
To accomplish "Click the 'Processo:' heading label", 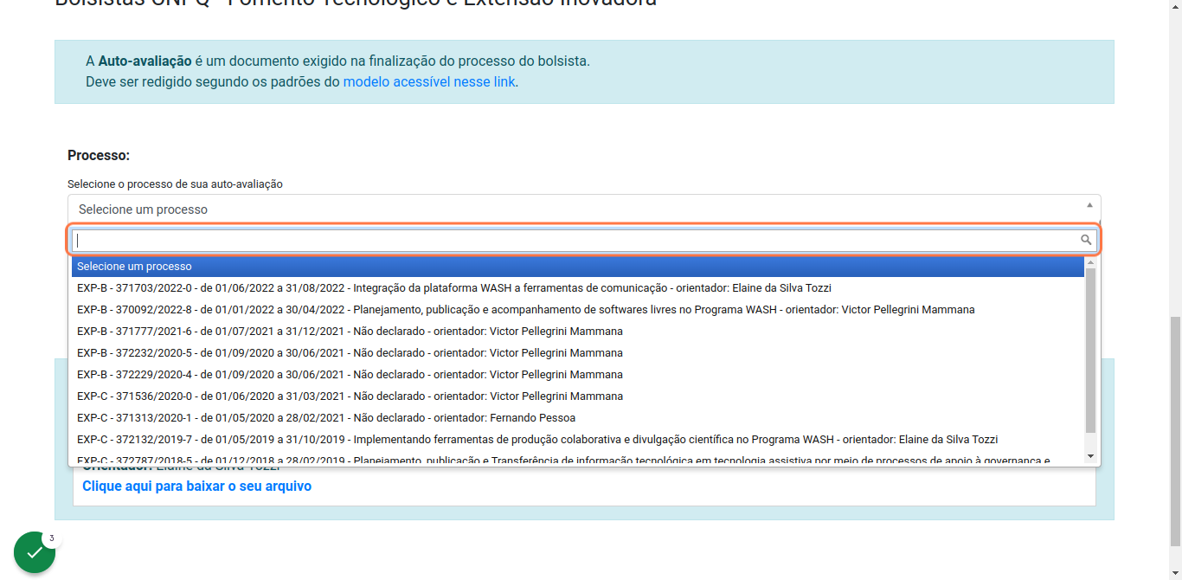I will [99, 156].
